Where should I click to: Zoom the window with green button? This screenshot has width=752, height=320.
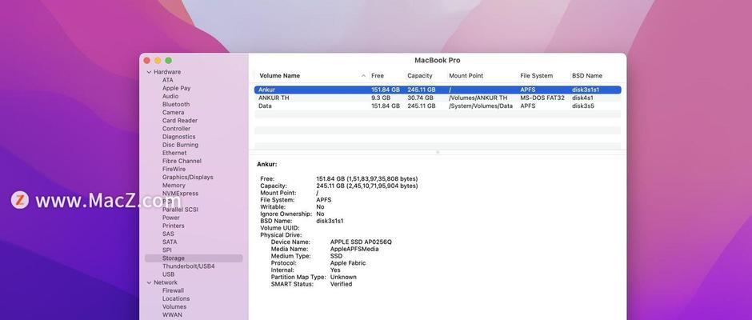168,61
